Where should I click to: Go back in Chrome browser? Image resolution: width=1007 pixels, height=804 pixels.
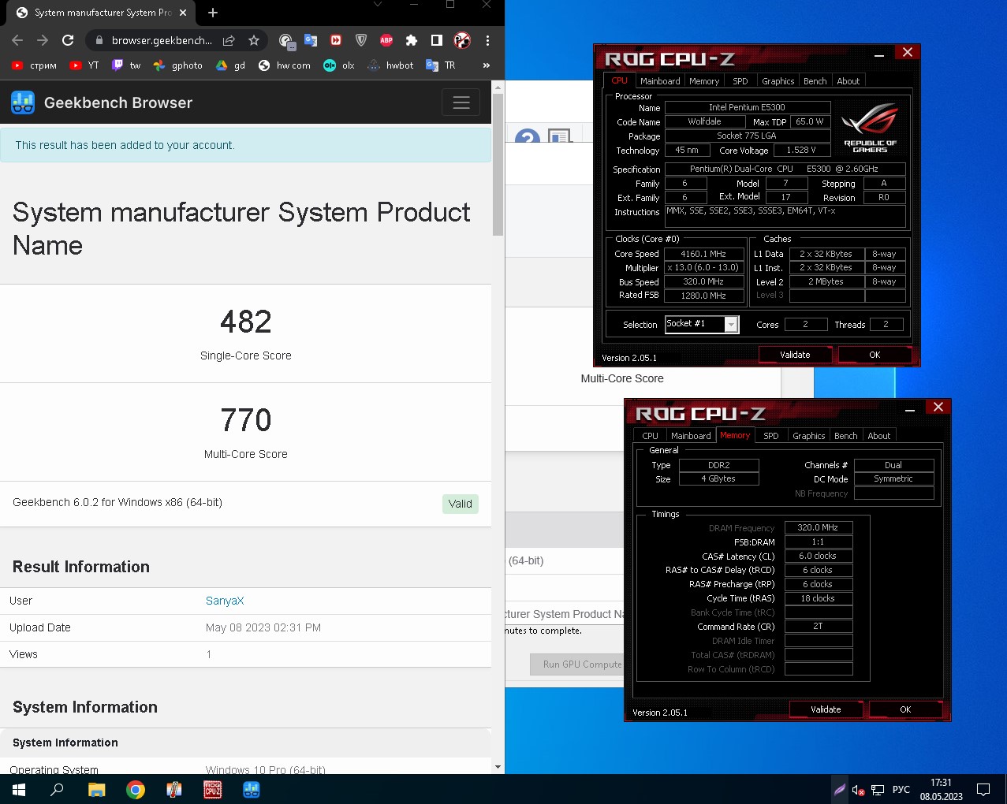[17, 40]
